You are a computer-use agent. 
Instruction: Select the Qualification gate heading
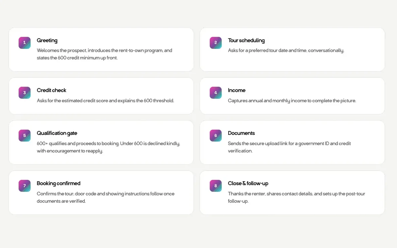pos(57,133)
